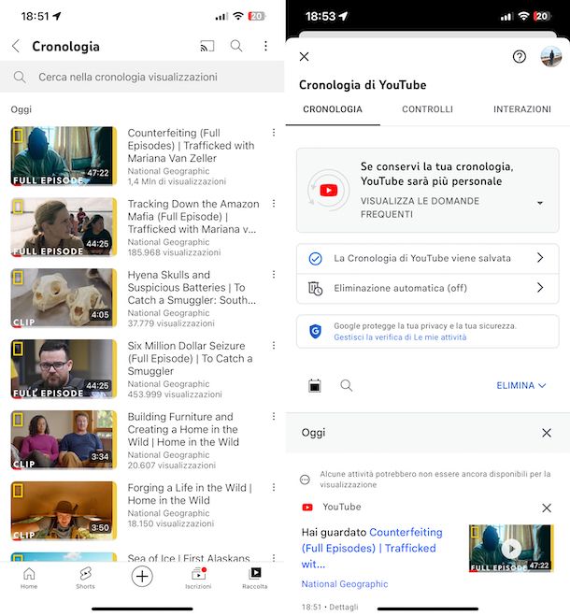Tap the auto-delete clock icon
The image size is (570, 616).
[x=315, y=288]
